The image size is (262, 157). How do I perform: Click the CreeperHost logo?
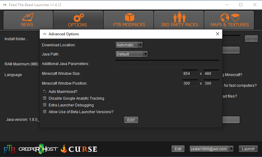coord(39,149)
